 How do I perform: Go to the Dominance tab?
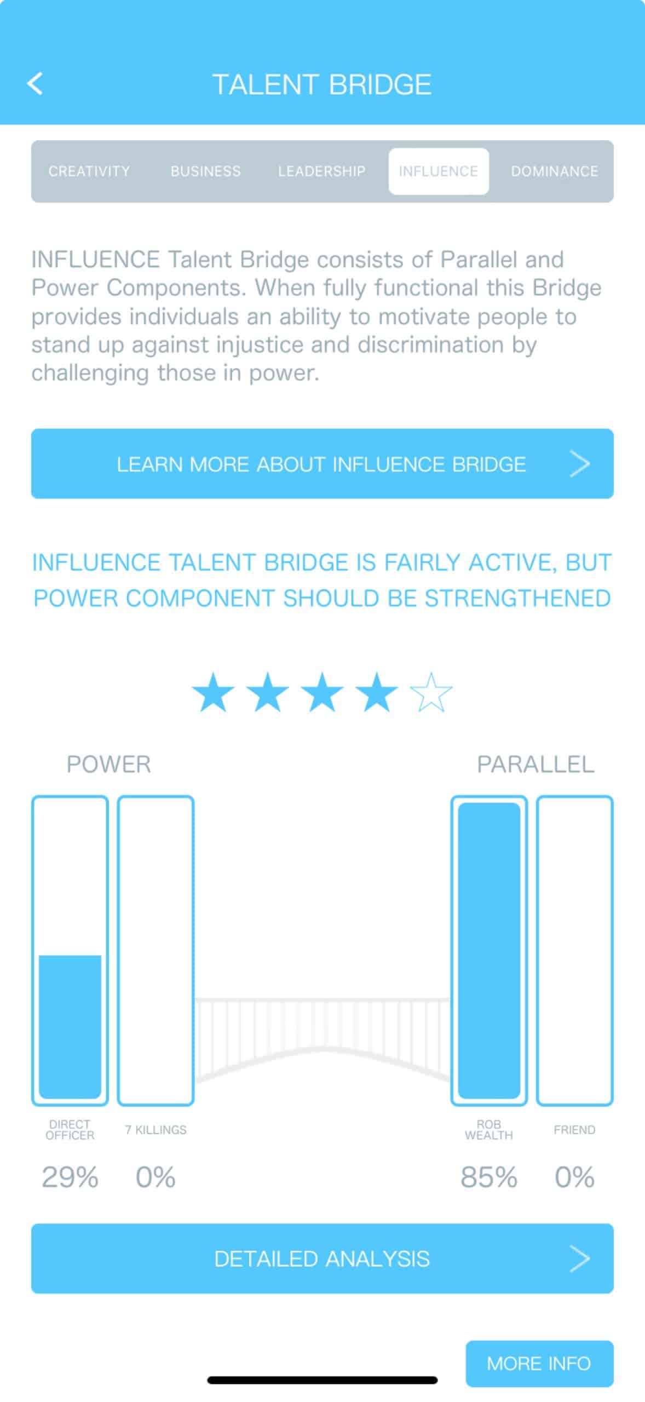point(554,171)
